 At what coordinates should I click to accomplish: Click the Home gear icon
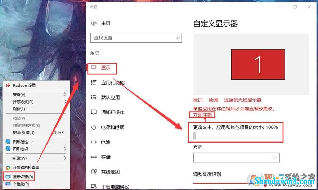[94, 23]
